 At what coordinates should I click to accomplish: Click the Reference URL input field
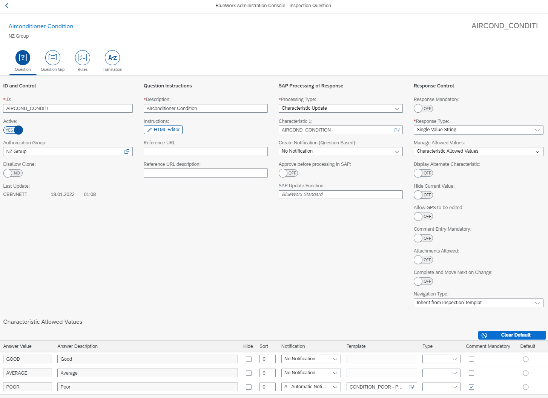click(206, 152)
